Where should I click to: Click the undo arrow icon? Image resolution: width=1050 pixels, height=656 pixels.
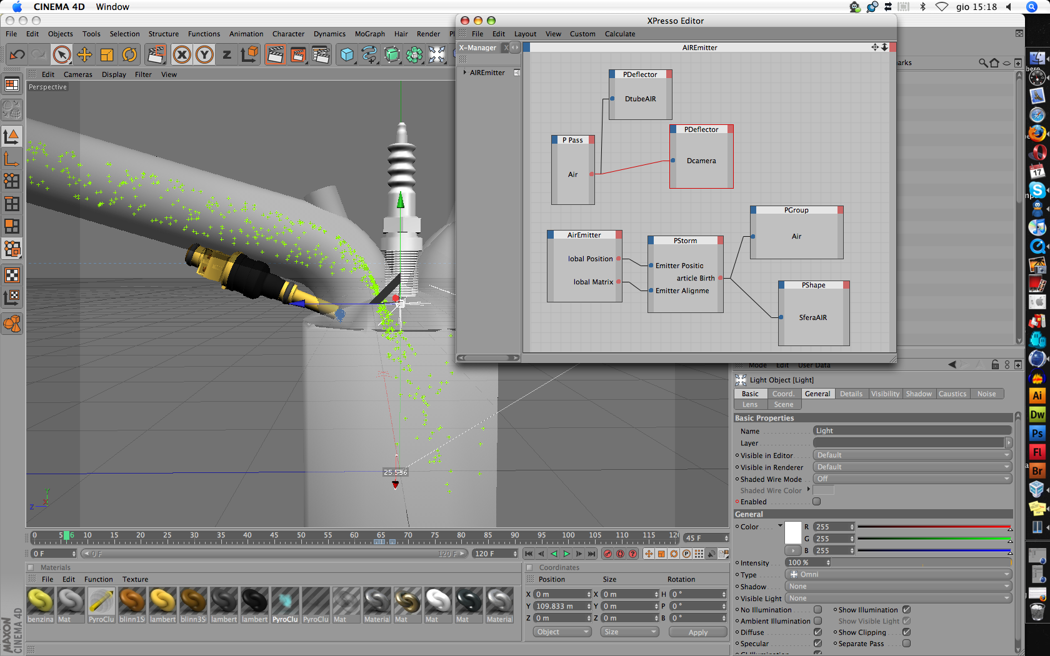(17, 55)
